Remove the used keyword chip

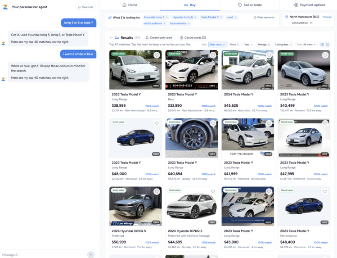[236, 17]
